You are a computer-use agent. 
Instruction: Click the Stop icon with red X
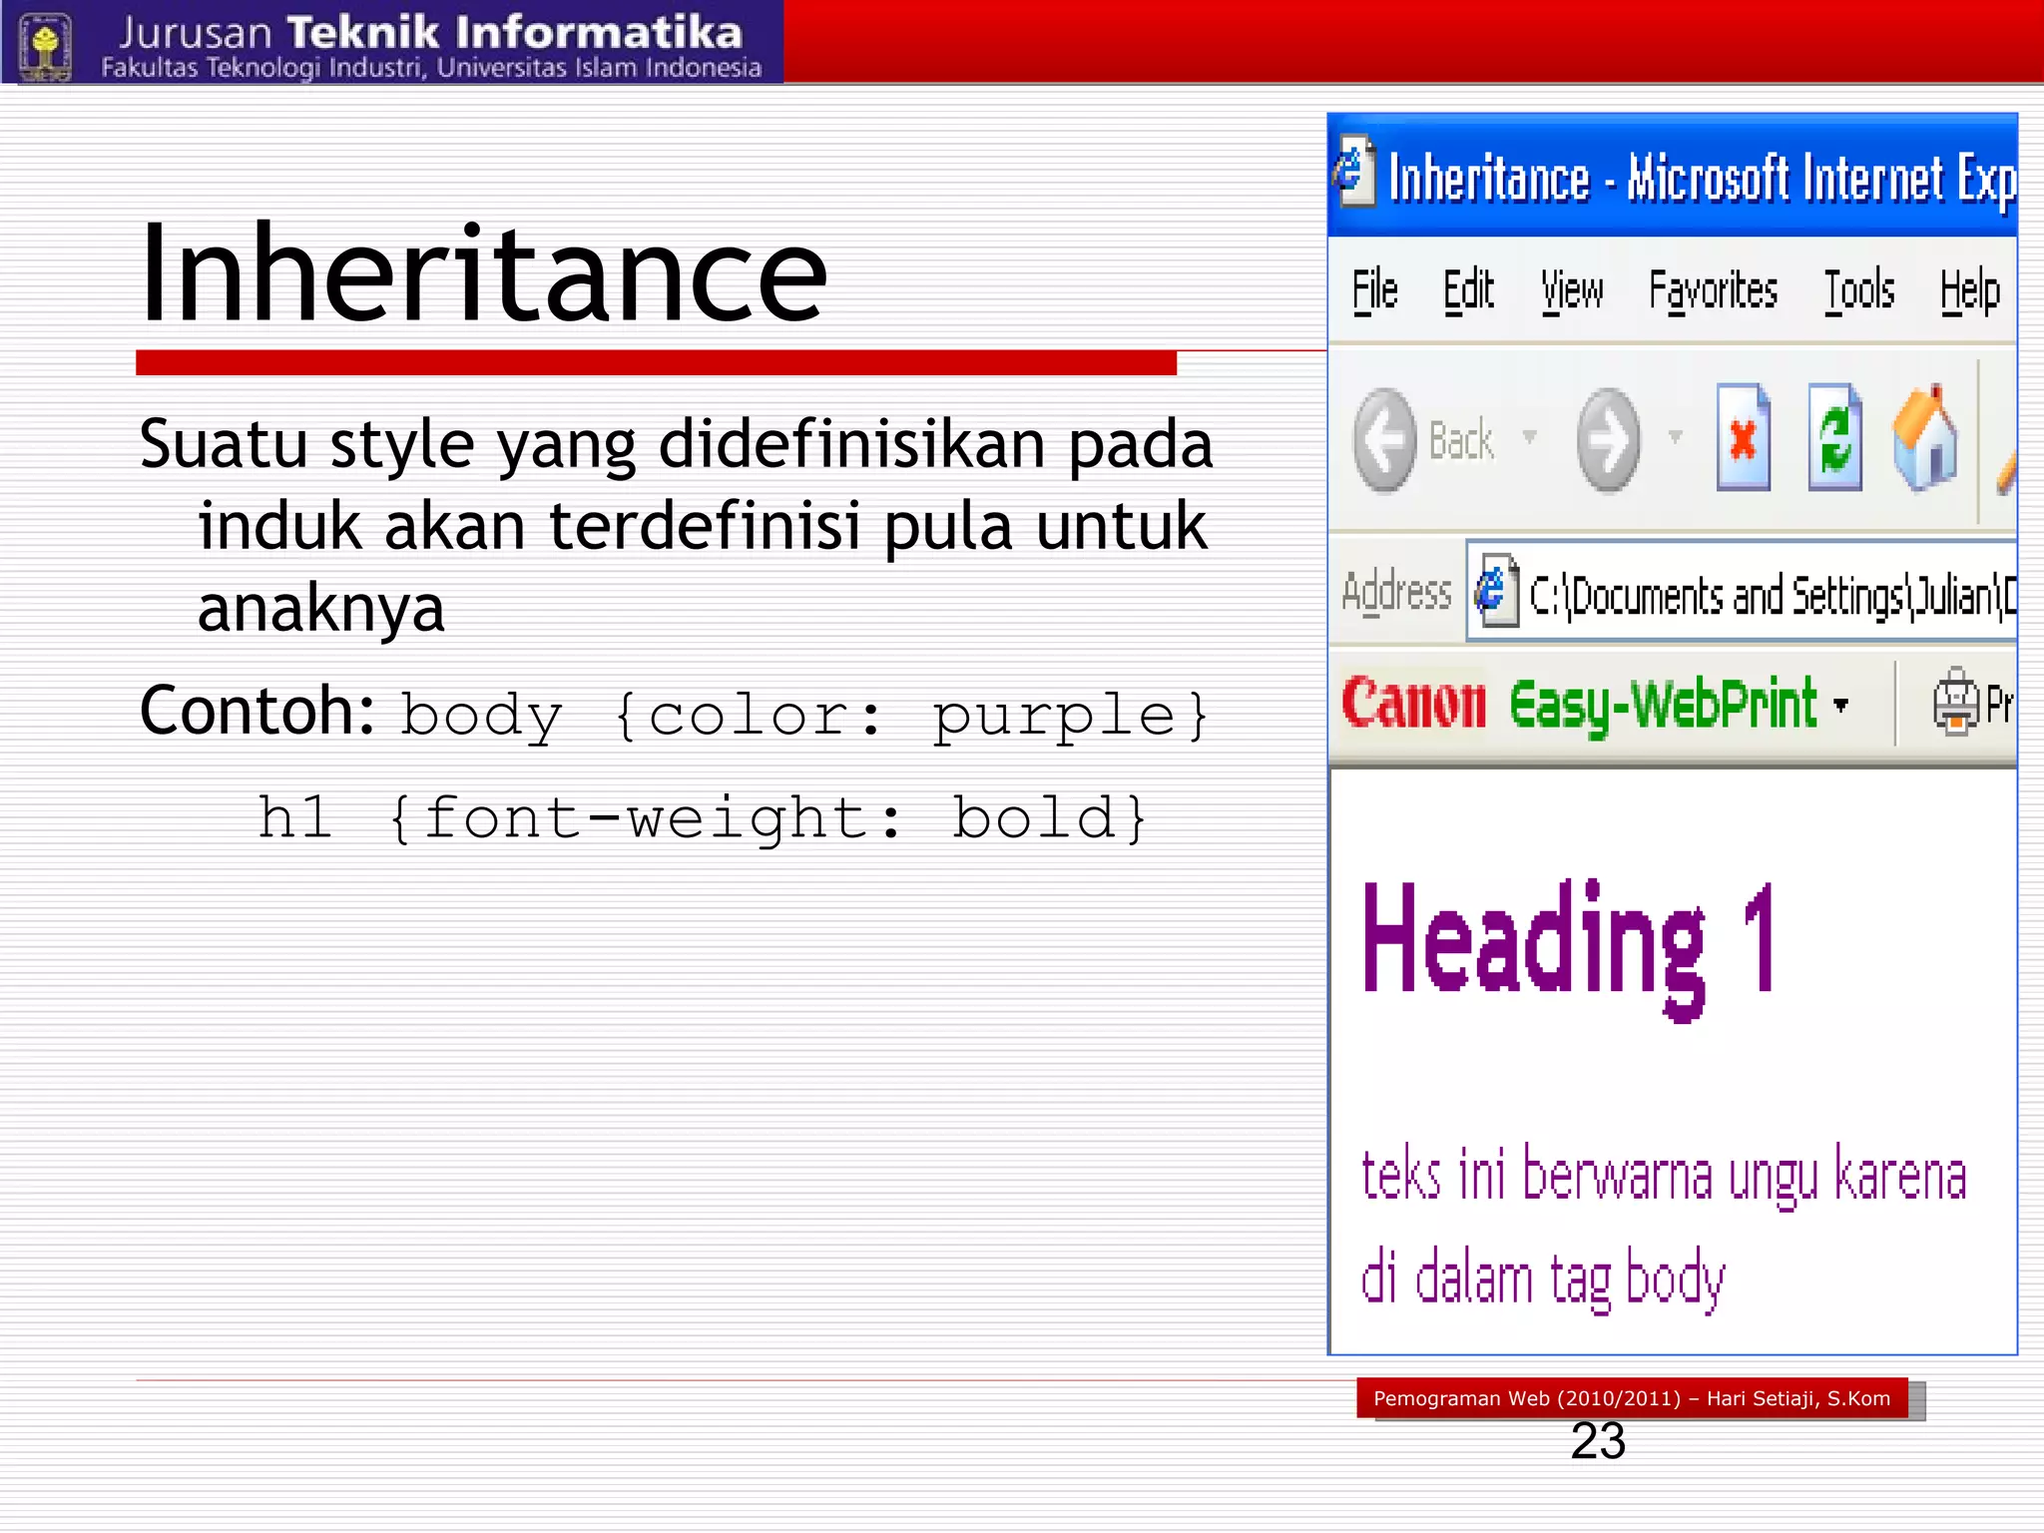(1743, 437)
